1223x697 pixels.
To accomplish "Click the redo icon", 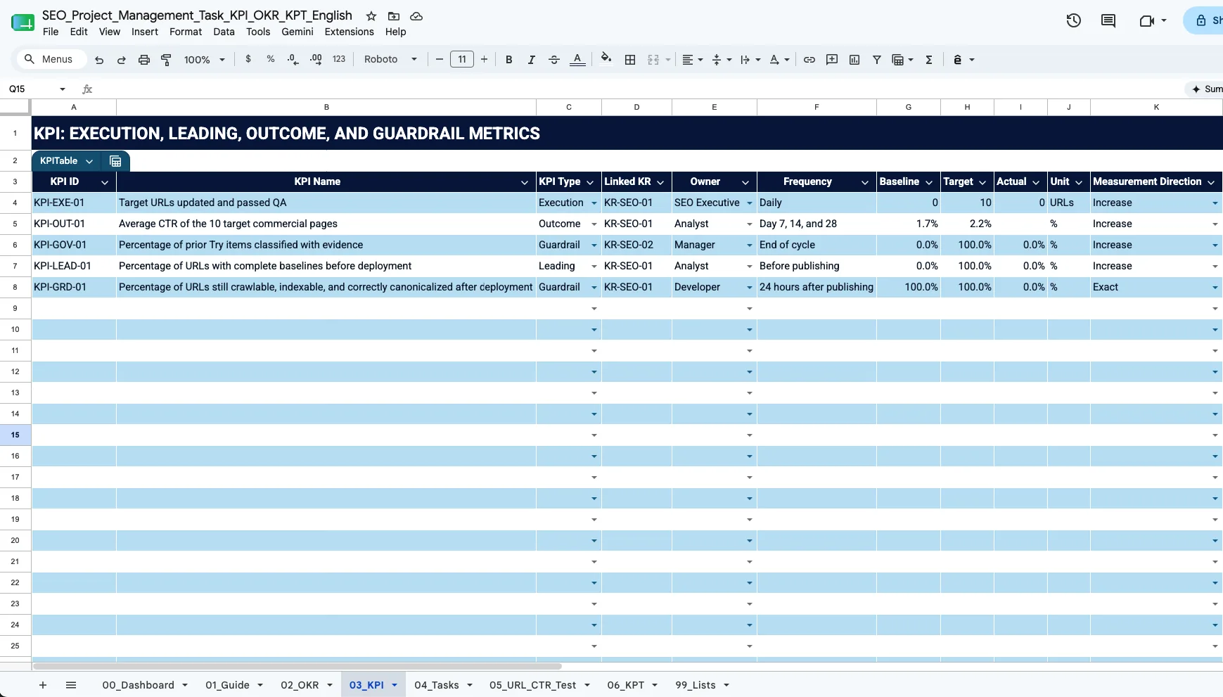I will click(x=122, y=60).
